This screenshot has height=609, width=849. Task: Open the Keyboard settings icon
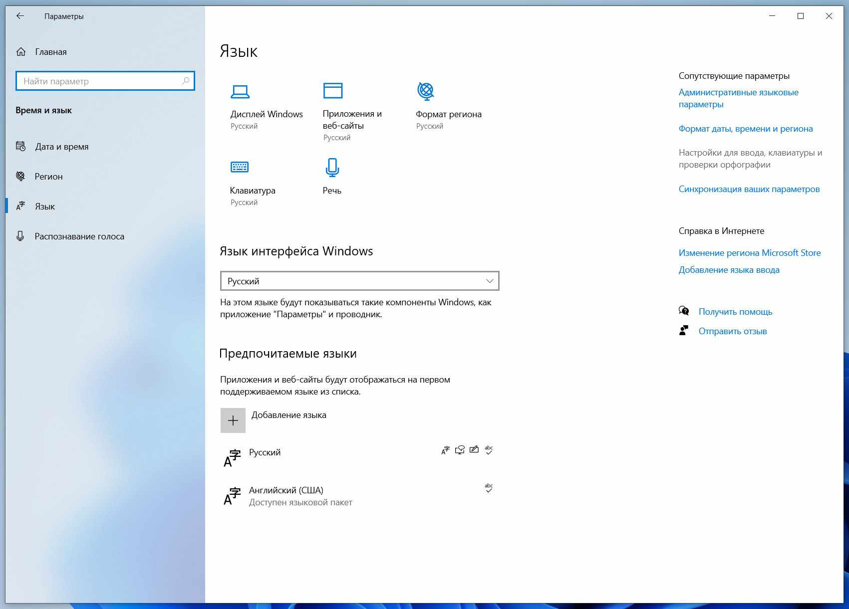[x=240, y=167]
